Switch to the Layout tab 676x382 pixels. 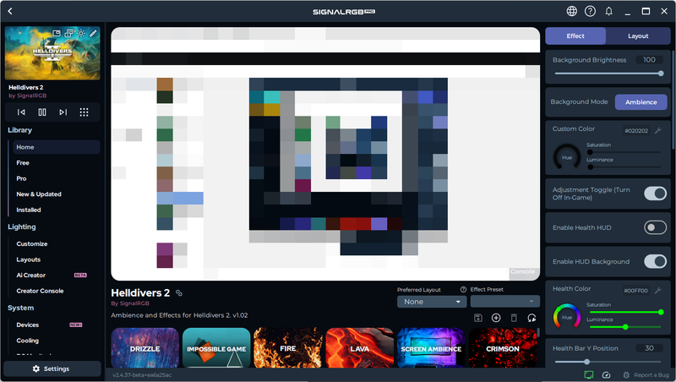coord(638,36)
